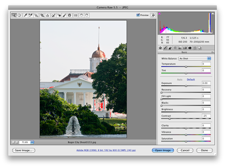Screen dimensions: 225x167
Task: Select the Straighten tool
Action: (x=48, y=15)
